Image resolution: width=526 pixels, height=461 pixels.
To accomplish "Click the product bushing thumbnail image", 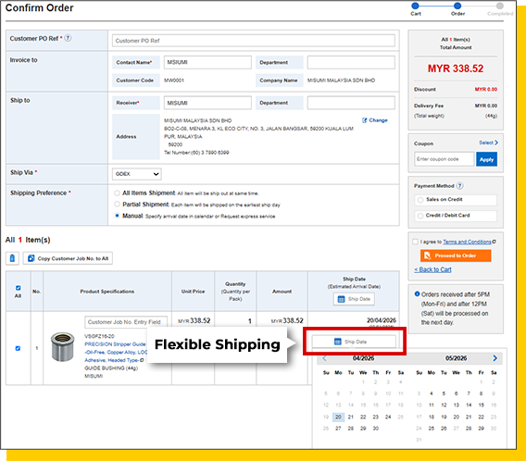I will pos(62,347).
